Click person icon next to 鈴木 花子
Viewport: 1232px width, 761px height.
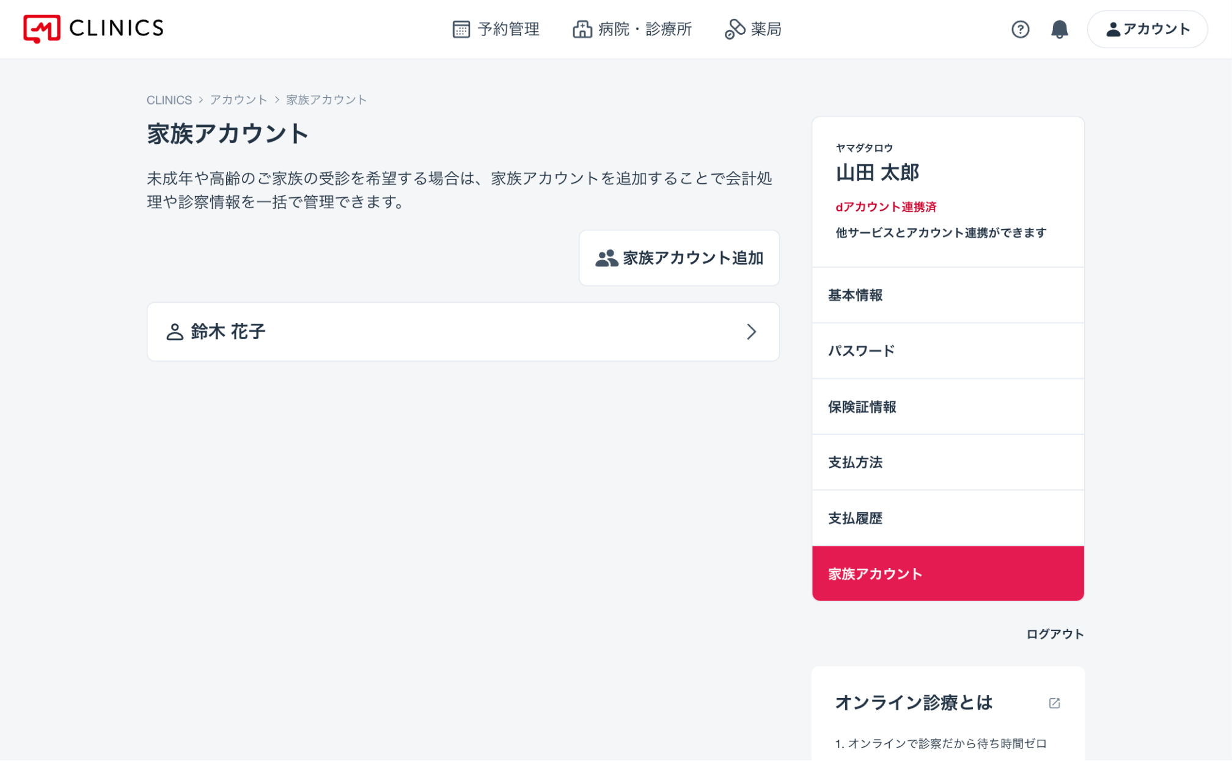(175, 332)
